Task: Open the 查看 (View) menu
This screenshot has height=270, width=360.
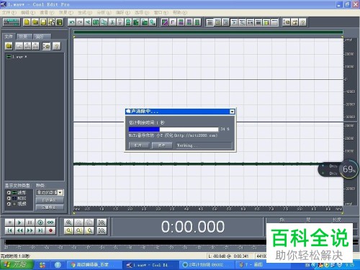Action: (x=47, y=12)
